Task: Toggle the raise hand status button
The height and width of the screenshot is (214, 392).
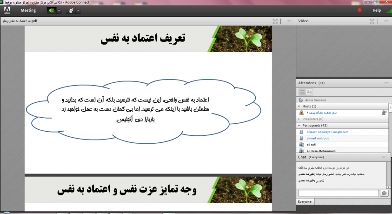Action: (71, 11)
